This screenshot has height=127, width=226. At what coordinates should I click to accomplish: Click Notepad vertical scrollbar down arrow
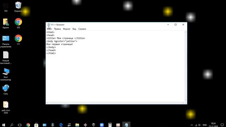[186, 100]
